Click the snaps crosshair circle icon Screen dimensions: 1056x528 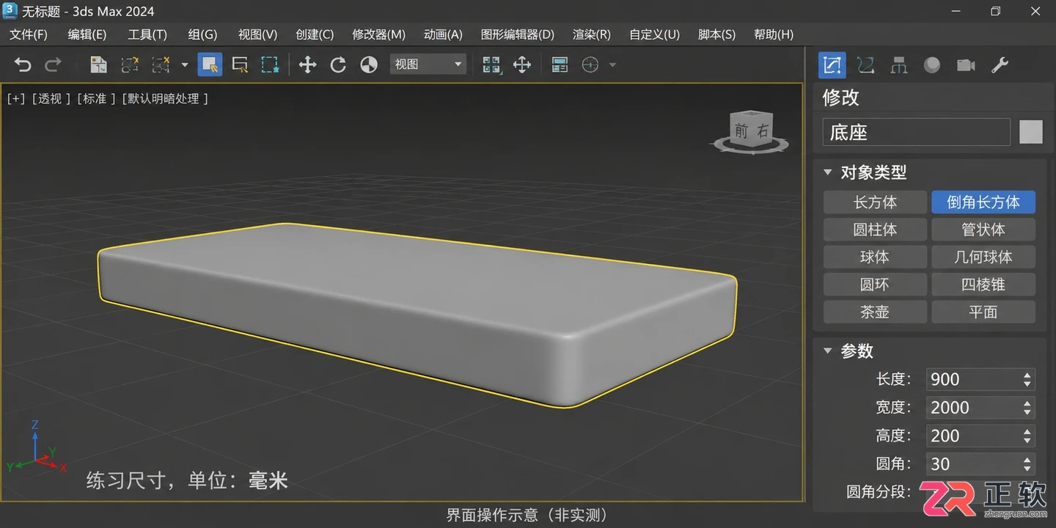pos(590,65)
